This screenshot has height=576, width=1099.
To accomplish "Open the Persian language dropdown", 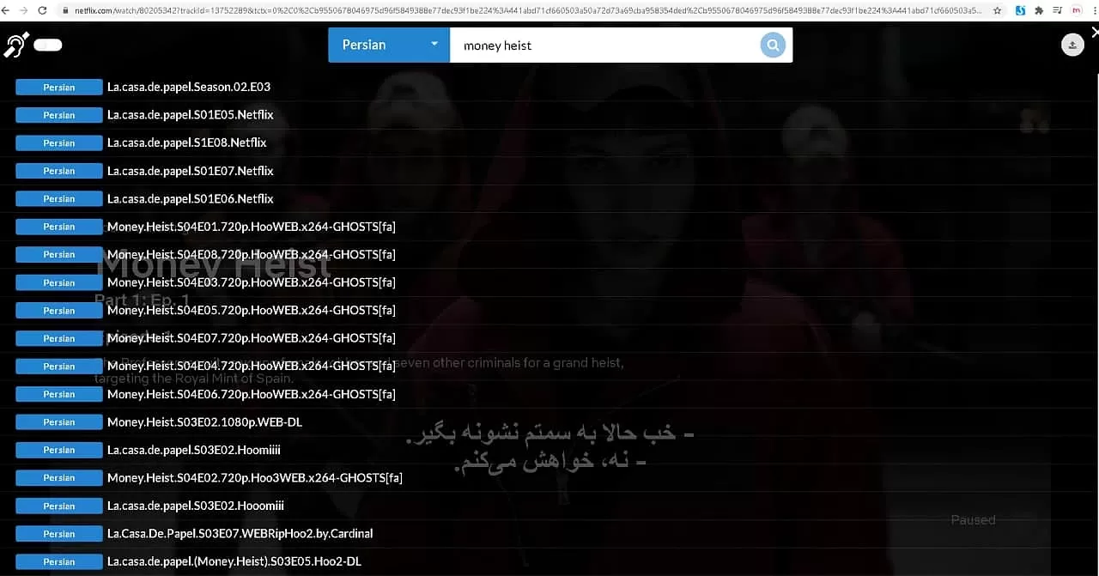I will click(389, 45).
